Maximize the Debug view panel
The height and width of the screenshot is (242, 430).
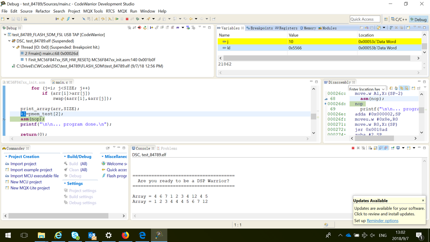pos(209,28)
